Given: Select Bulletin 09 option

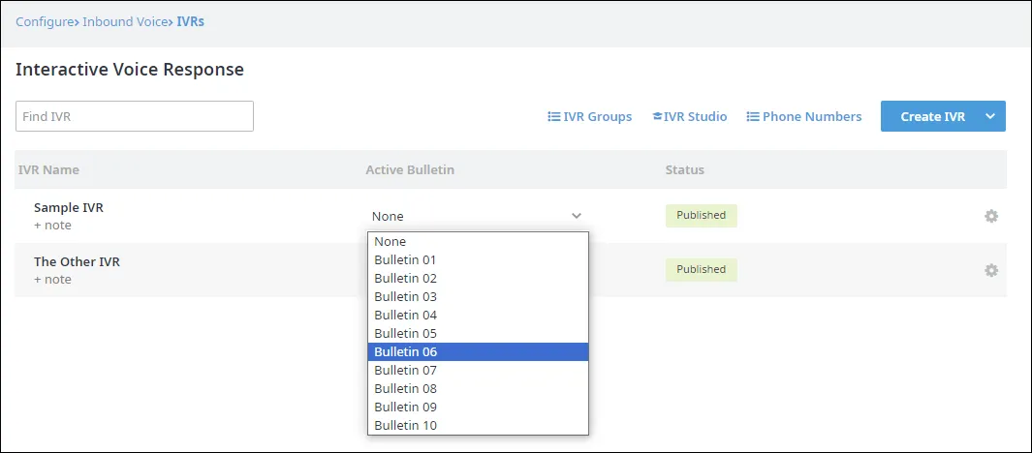Looking at the screenshot, I should 478,407.
